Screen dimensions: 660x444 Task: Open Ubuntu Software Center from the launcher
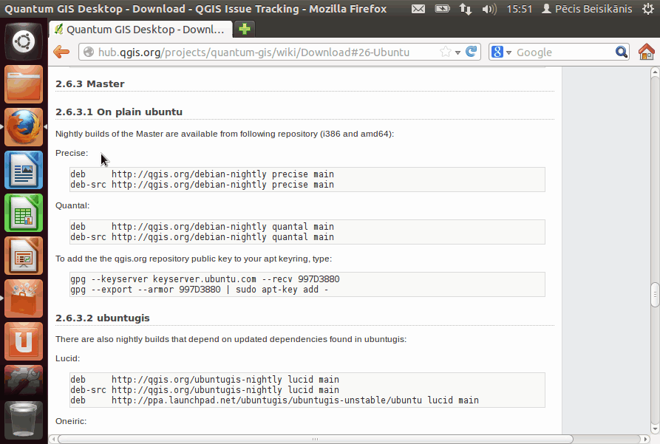[x=24, y=298]
